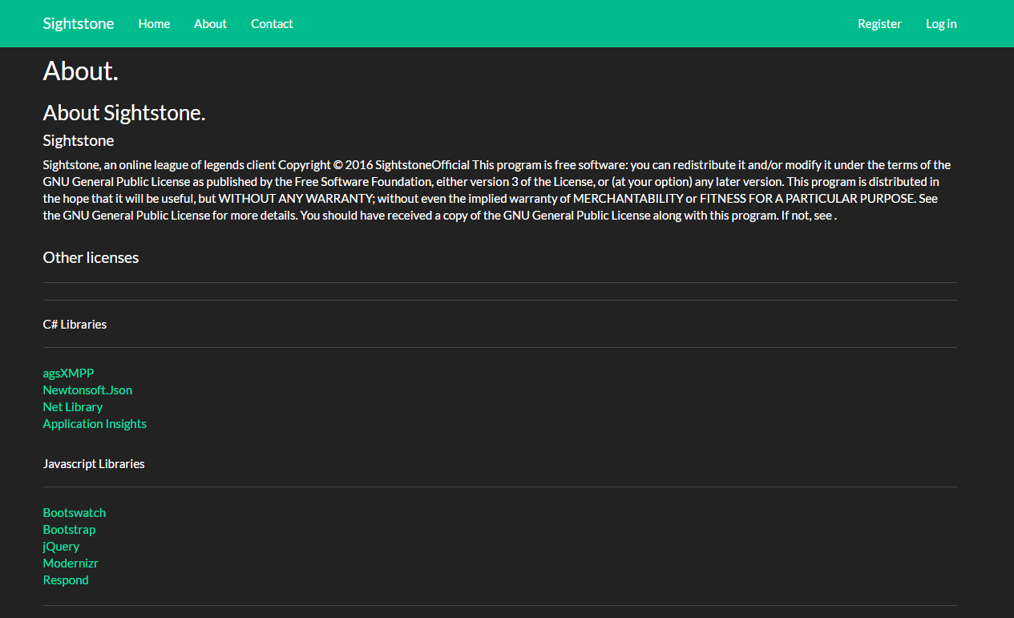Image resolution: width=1014 pixels, height=618 pixels.
Task: Click the "Sightstone" subheading above the license text
Action: pos(79,140)
